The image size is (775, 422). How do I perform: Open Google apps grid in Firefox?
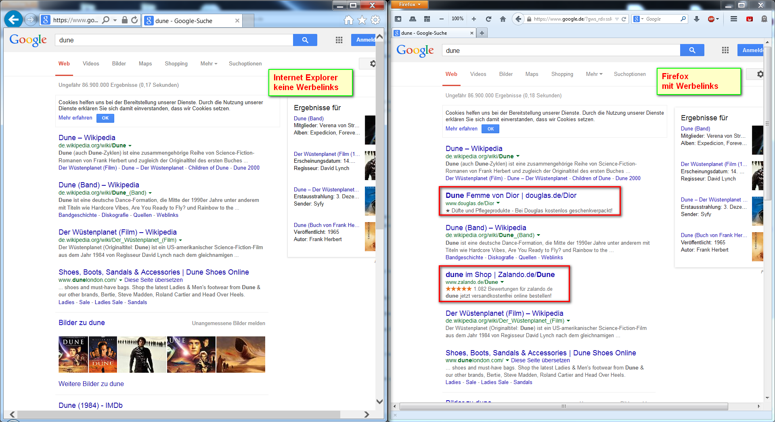tap(725, 50)
